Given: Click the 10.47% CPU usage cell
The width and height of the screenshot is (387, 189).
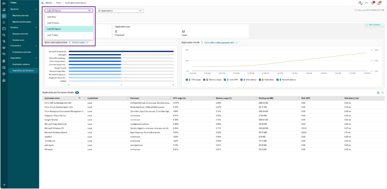Looking at the screenshot, I should [x=176, y=102].
